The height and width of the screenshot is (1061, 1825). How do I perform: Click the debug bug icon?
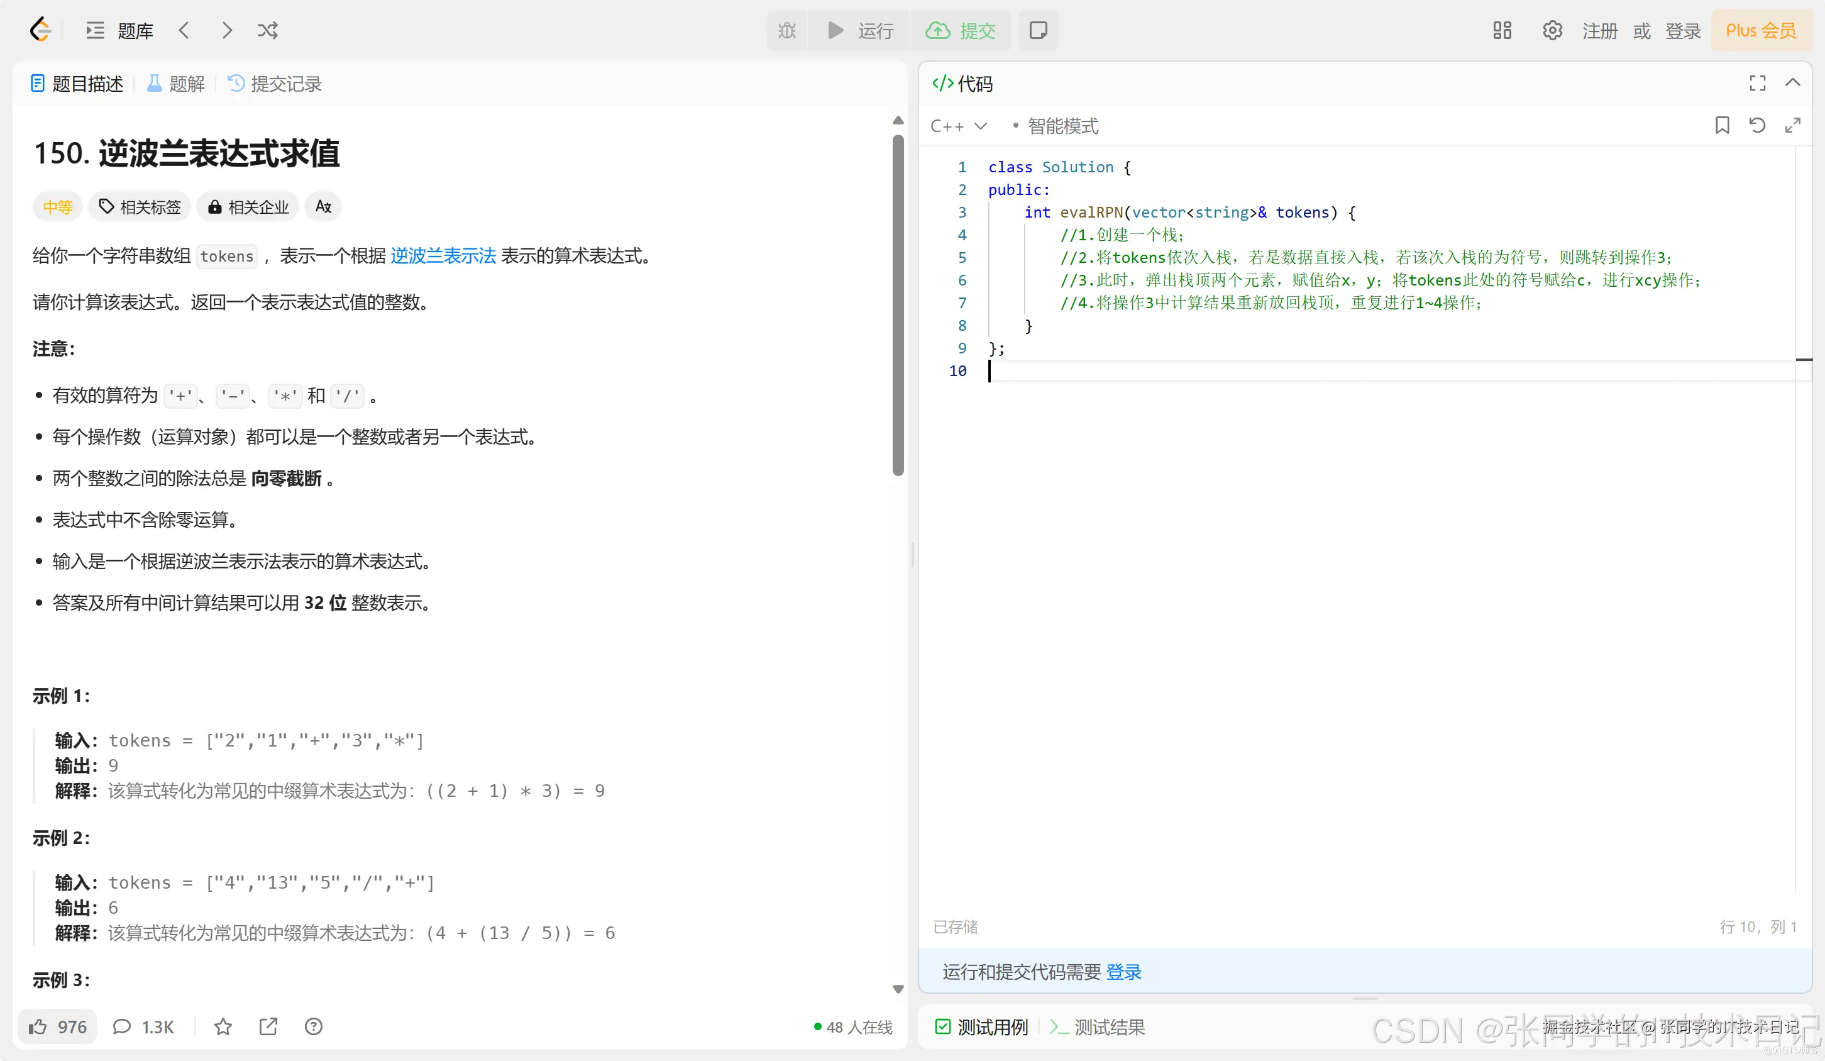786,30
